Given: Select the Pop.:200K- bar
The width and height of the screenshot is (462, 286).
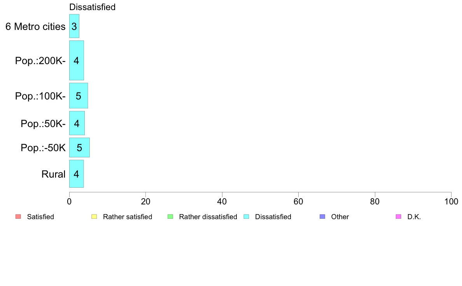Looking at the screenshot, I should point(77,60).
